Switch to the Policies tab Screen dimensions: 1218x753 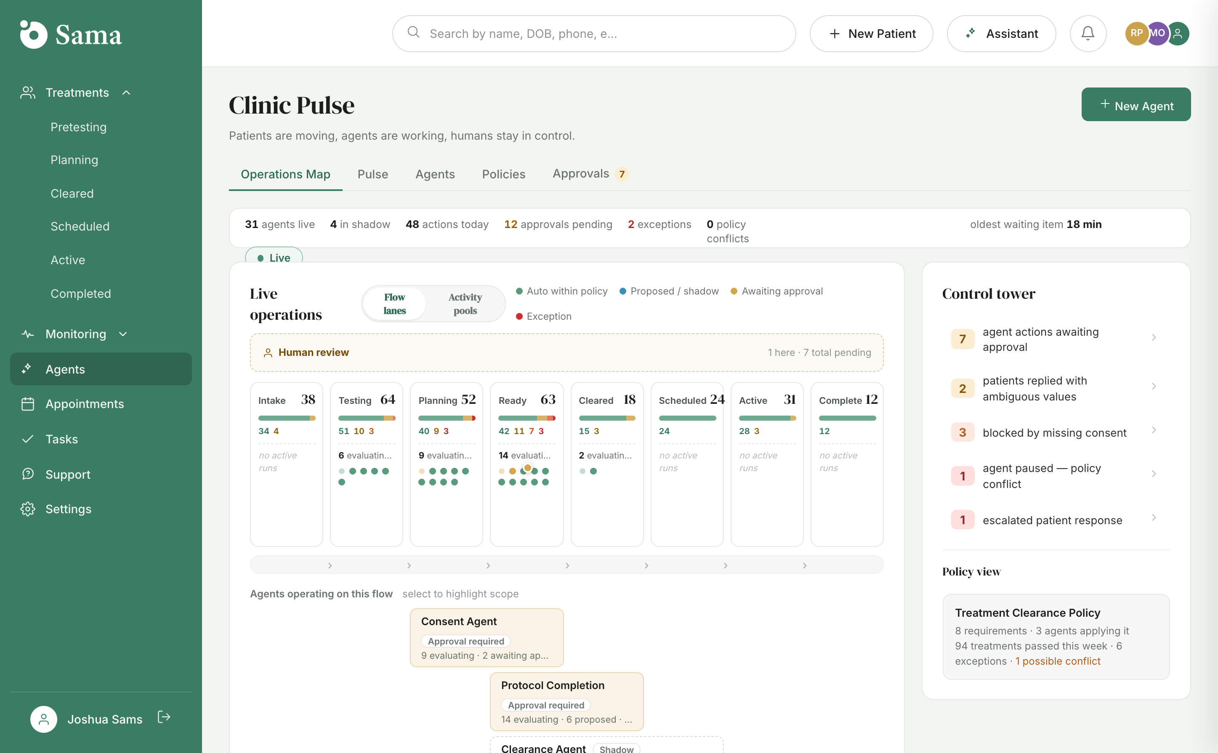point(504,174)
